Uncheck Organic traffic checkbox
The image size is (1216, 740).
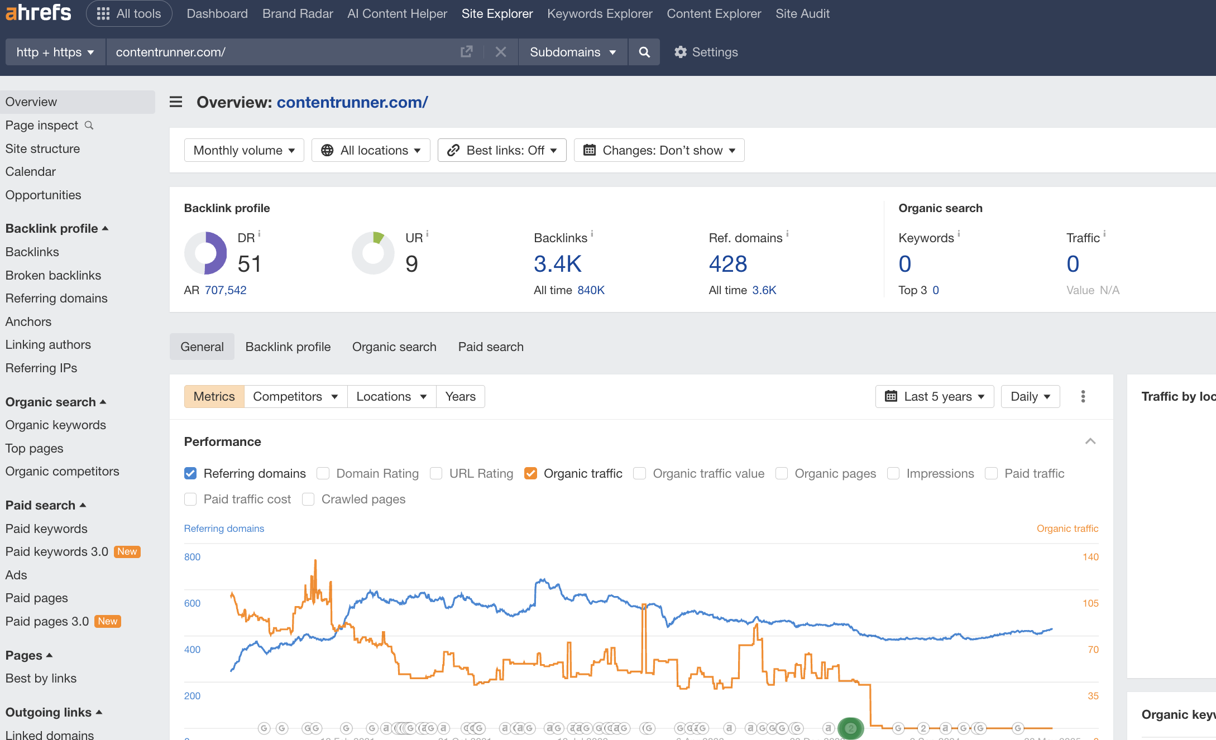[530, 473]
